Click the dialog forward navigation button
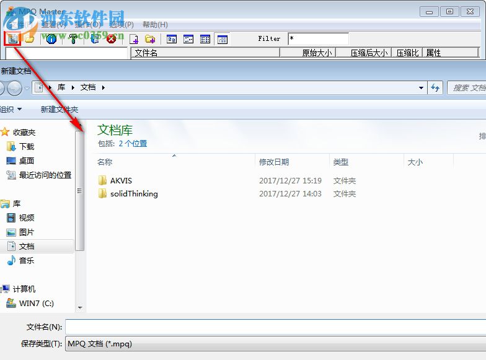486x360 pixels. (x=14, y=88)
